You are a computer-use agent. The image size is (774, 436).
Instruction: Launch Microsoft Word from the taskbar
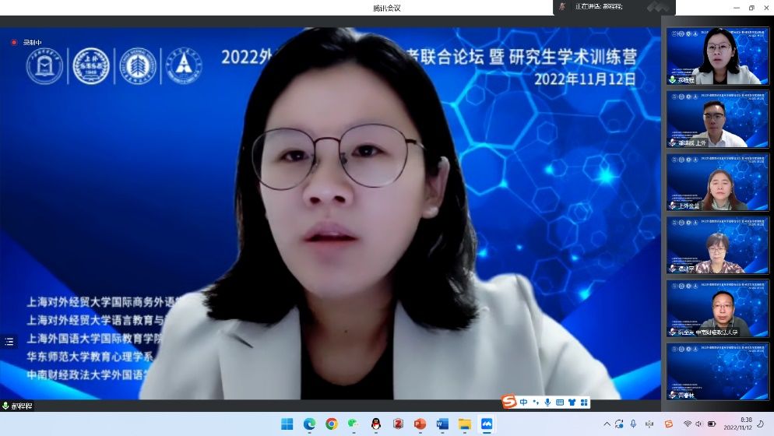(442, 424)
